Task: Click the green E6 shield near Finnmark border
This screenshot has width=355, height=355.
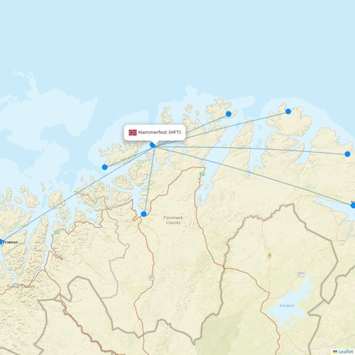Action: [202, 174]
